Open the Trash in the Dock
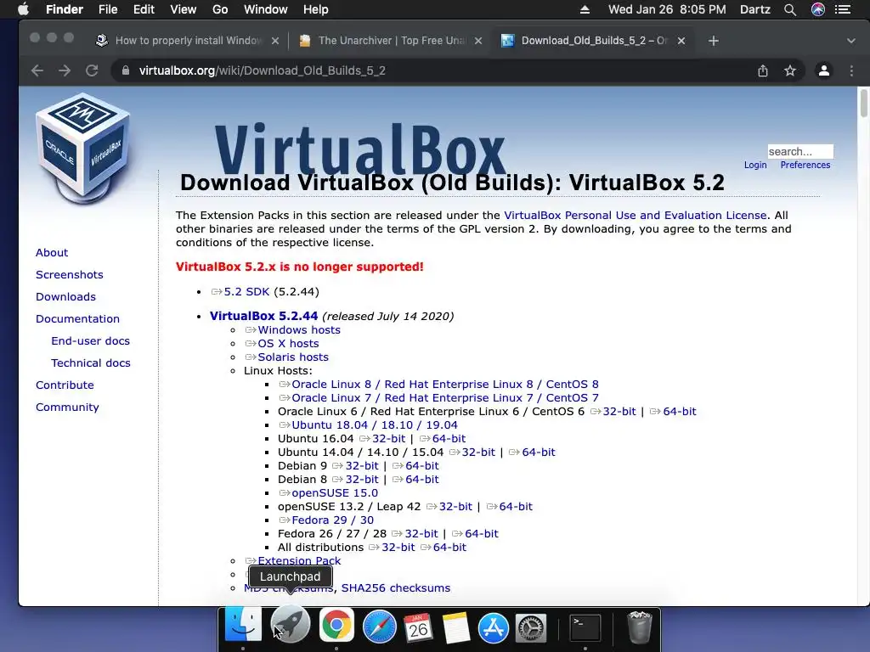Screen dimensions: 870x652 point(639,627)
